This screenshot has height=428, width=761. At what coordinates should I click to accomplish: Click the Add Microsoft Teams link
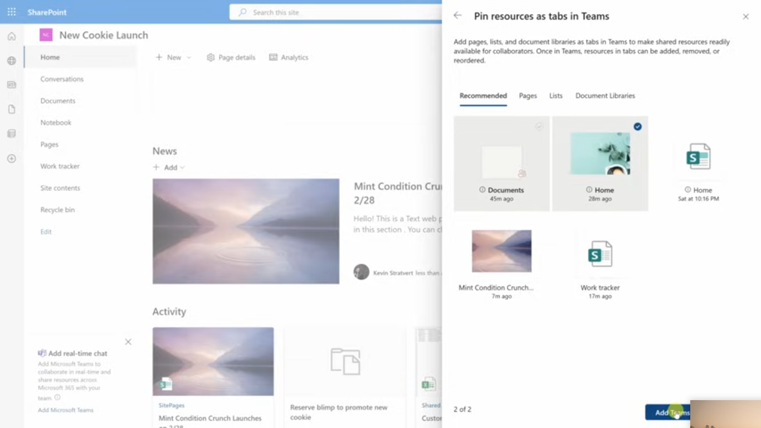[66, 410]
